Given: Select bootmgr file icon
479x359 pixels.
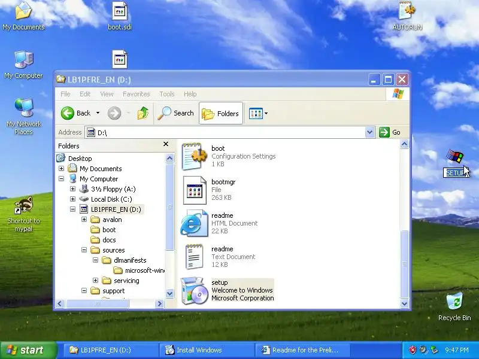Looking at the screenshot, I should pyautogui.click(x=195, y=190).
